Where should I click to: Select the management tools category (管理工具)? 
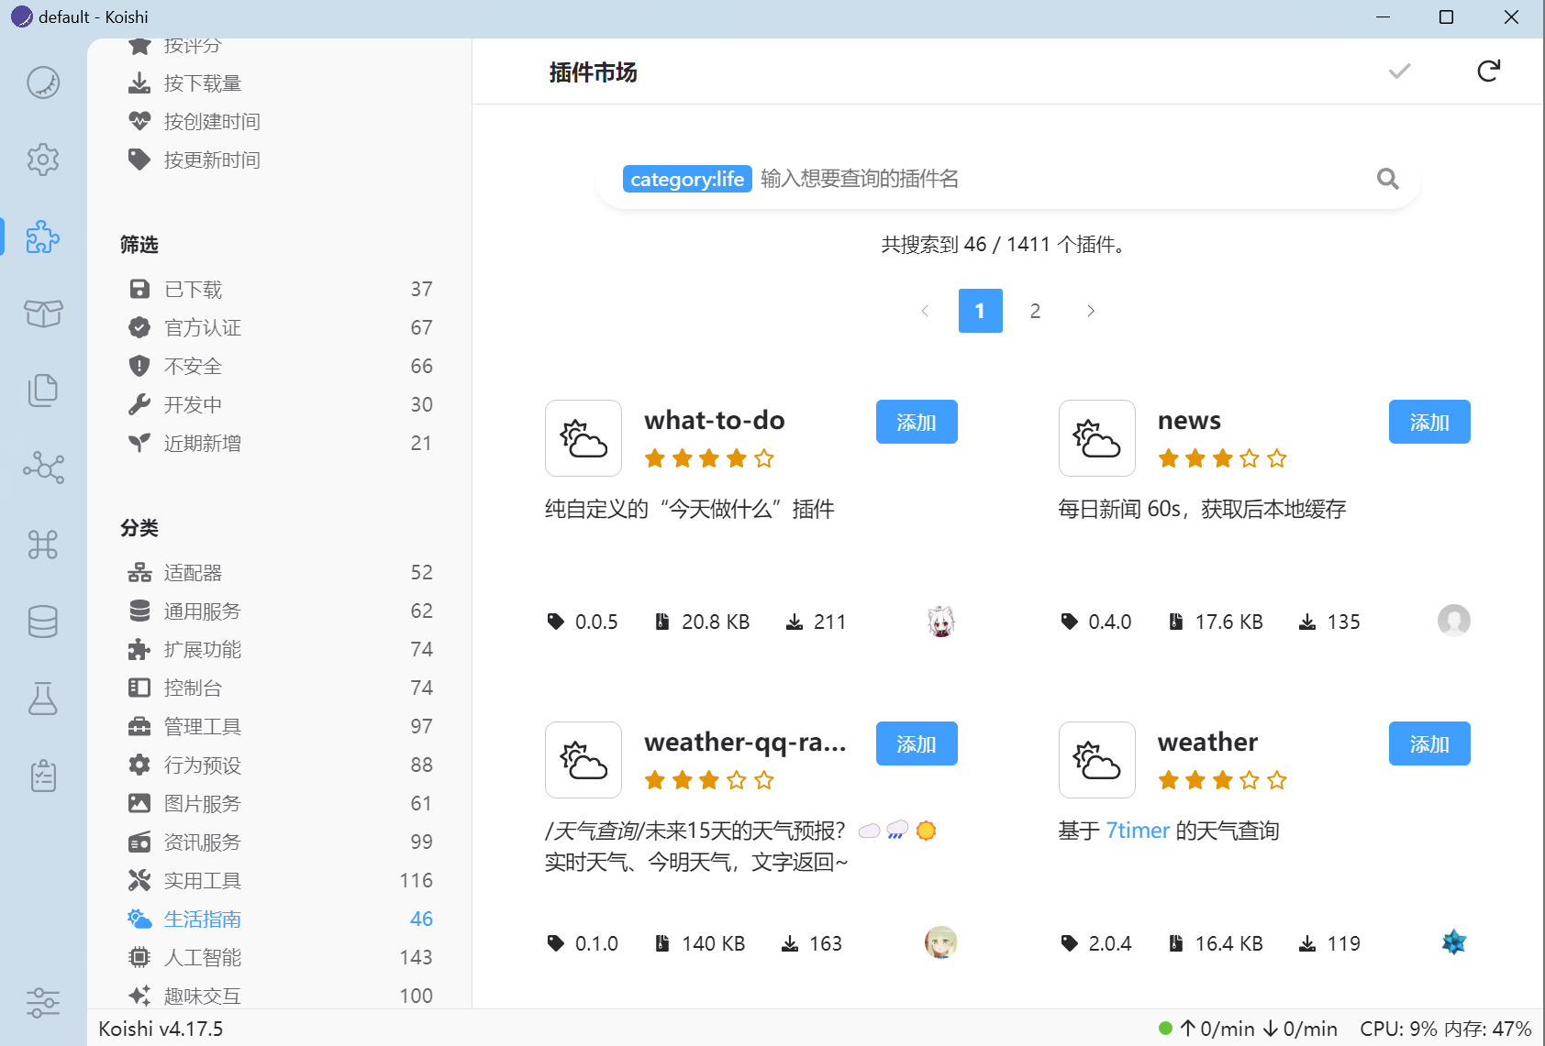(280, 727)
